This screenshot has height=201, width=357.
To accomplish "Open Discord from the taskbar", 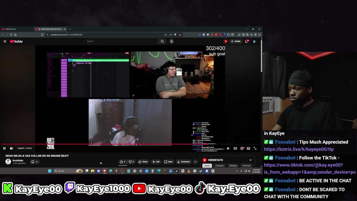I will pyautogui.click(x=98, y=171).
